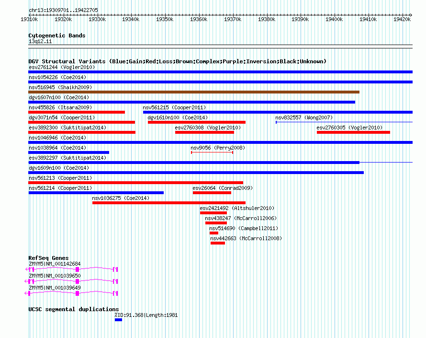Click the nsv561215 (Cooper2011) label

[174, 107]
